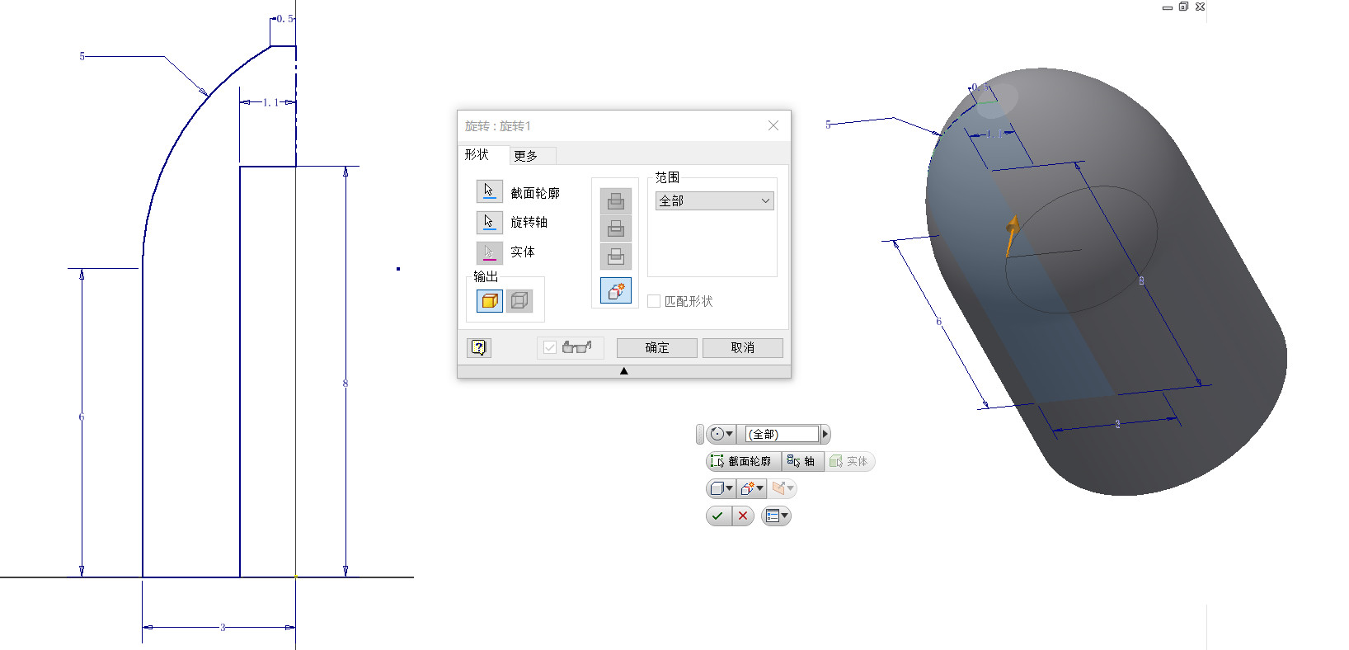
Task: Switch to the 更多 tab
Action: click(x=526, y=155)
